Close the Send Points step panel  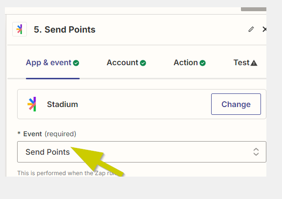point(264,29)
